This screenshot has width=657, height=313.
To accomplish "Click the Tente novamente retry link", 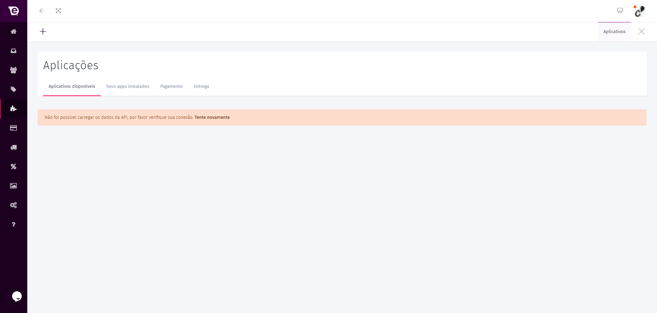I will tap(212, 117).
